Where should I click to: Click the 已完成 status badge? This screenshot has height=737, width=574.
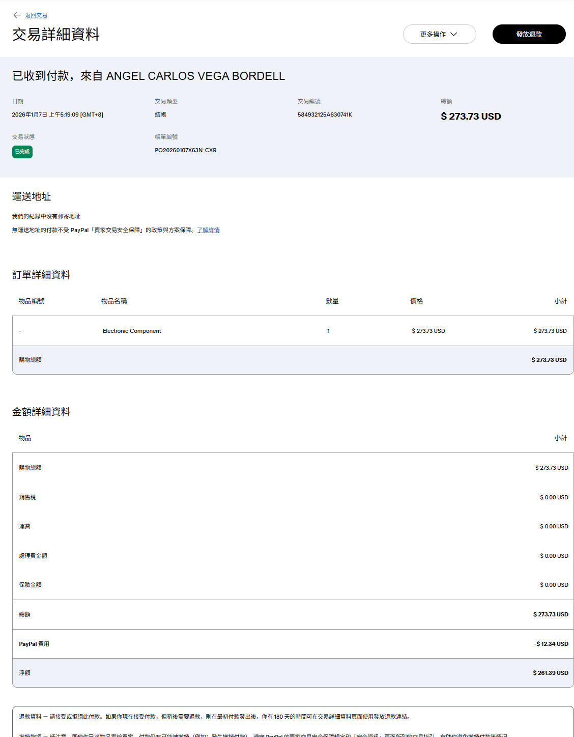tap(22, 152)
